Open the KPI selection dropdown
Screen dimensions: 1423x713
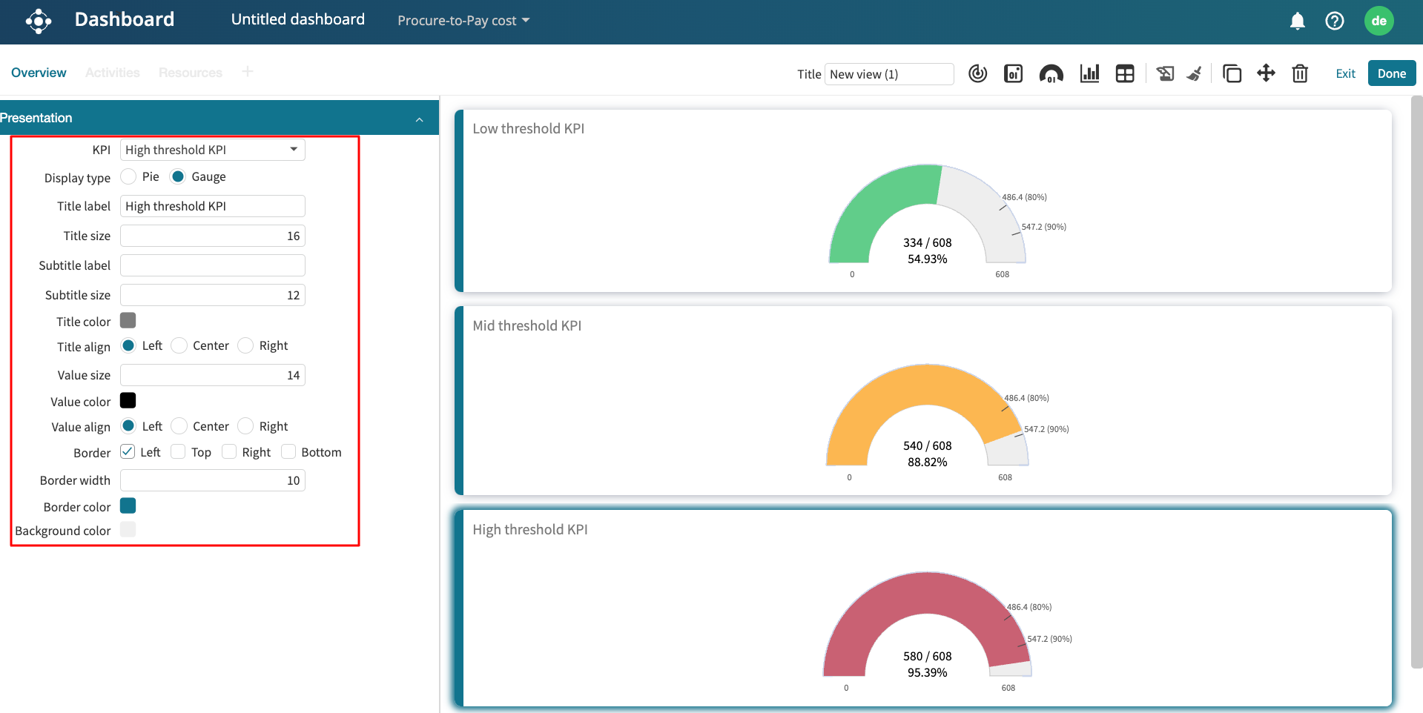tap(212, 150)
